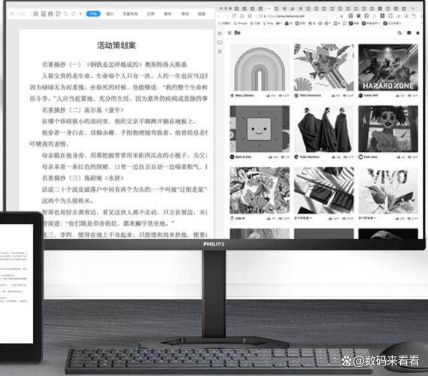Open a new browser tab with plus button

point(413,9)
